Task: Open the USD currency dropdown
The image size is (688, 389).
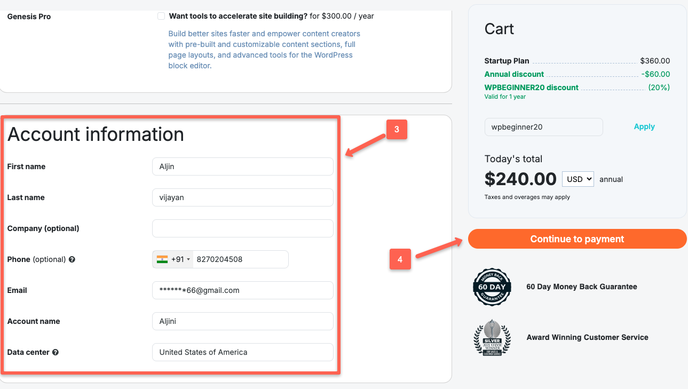Action: 578,179
